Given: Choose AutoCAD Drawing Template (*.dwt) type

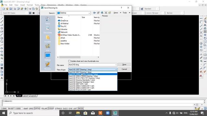Looking at the screenshot, I should [x=93, y=82].
